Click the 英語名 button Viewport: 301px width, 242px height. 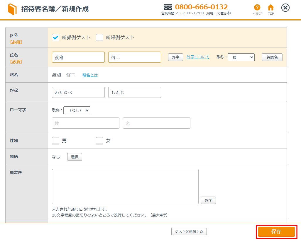tap(272, 57)
